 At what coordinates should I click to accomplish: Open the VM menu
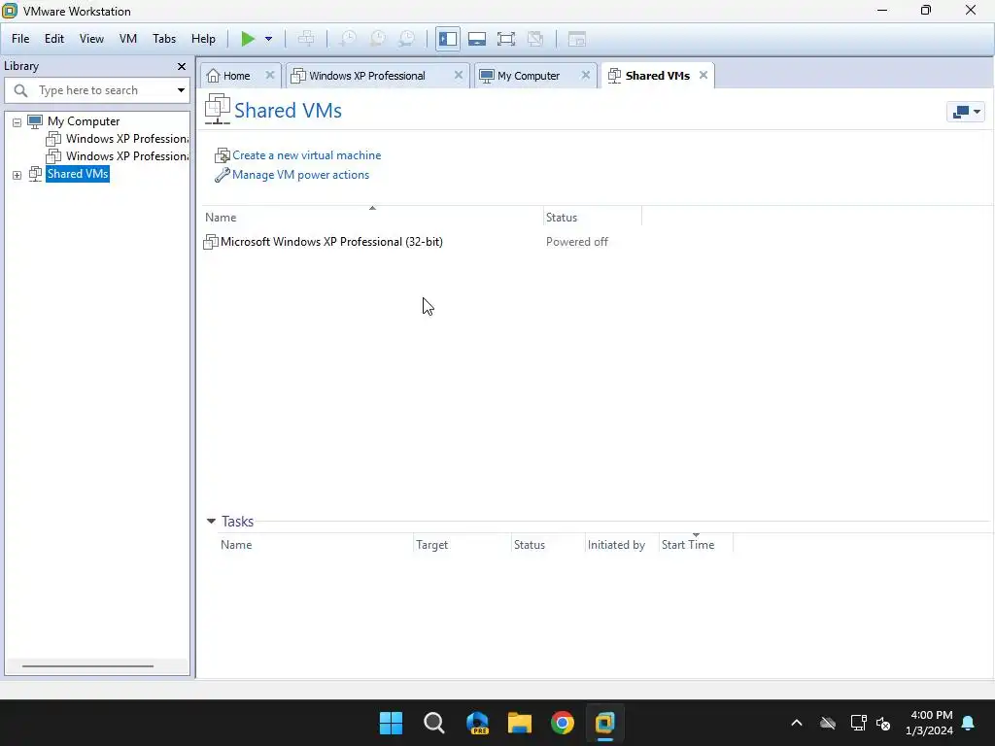coord(128,39)
